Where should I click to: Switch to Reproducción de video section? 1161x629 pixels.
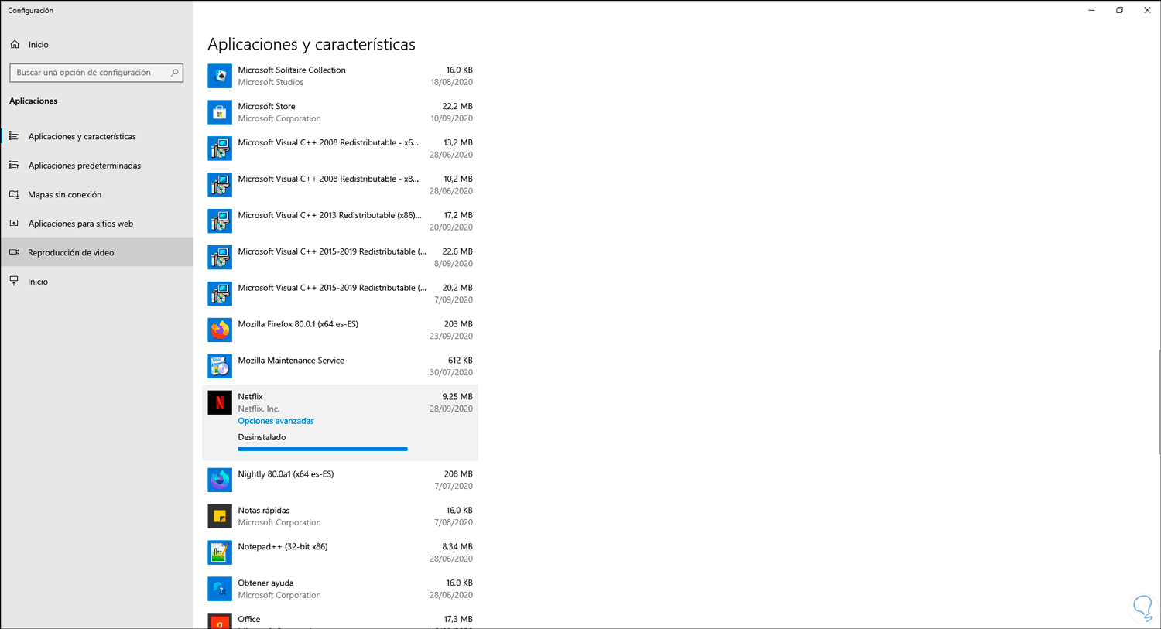[97, 252]
